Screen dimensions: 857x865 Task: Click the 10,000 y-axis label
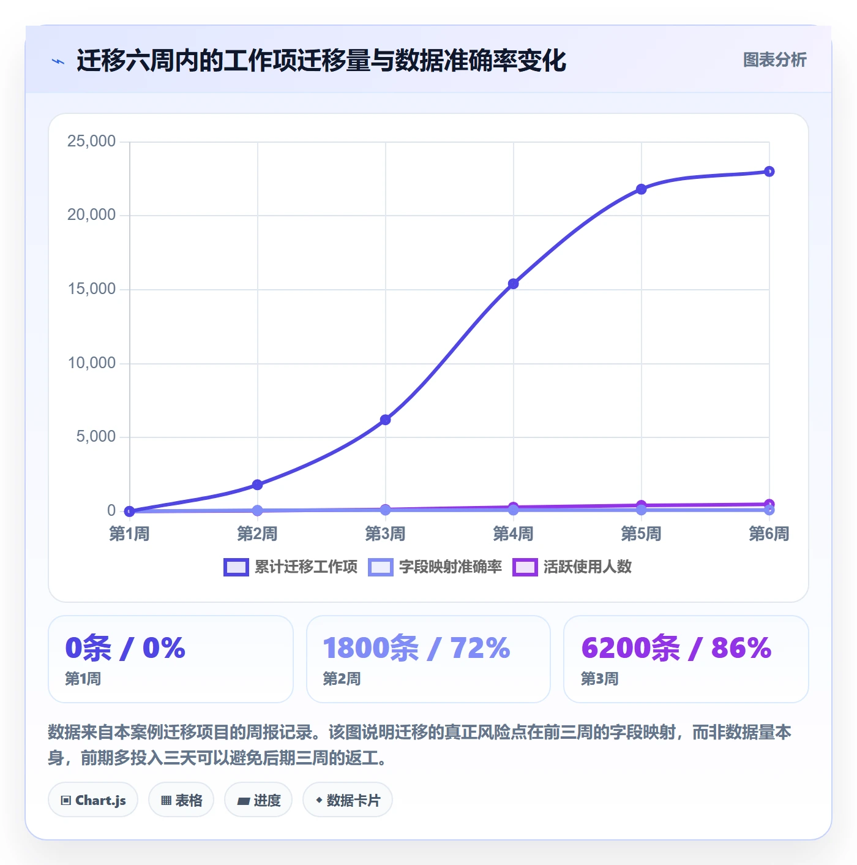coord(91,363)
